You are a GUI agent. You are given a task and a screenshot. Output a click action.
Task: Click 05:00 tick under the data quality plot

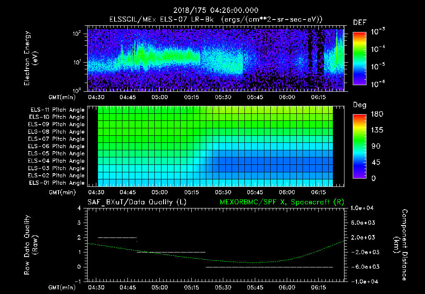tap(159, 287)
